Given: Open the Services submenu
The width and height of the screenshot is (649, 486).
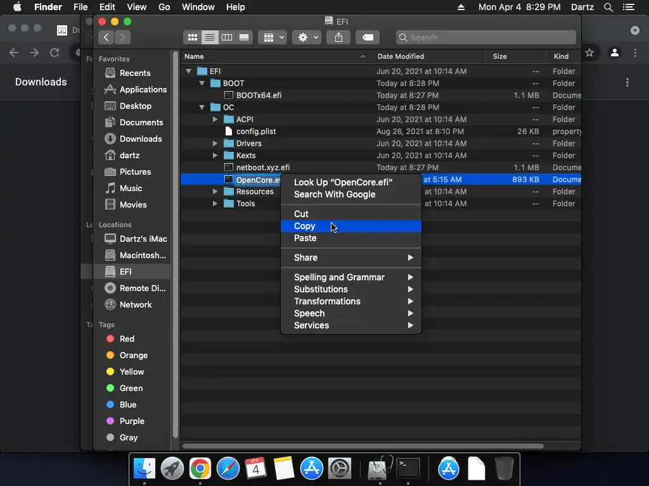Looking at the screenshot, I should pyautogui.click(x=351, y=325).
